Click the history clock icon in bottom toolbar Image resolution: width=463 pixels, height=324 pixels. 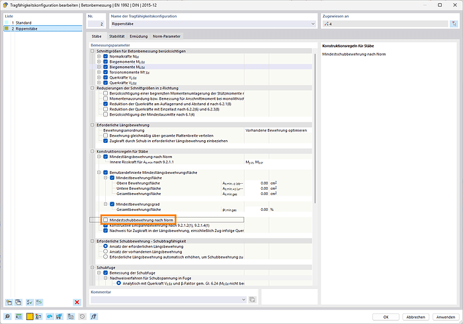point(81,317)
